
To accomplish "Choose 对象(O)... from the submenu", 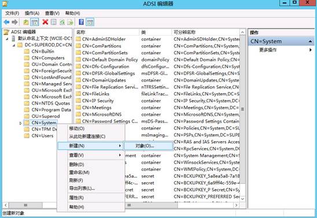I will coord(148,146).
